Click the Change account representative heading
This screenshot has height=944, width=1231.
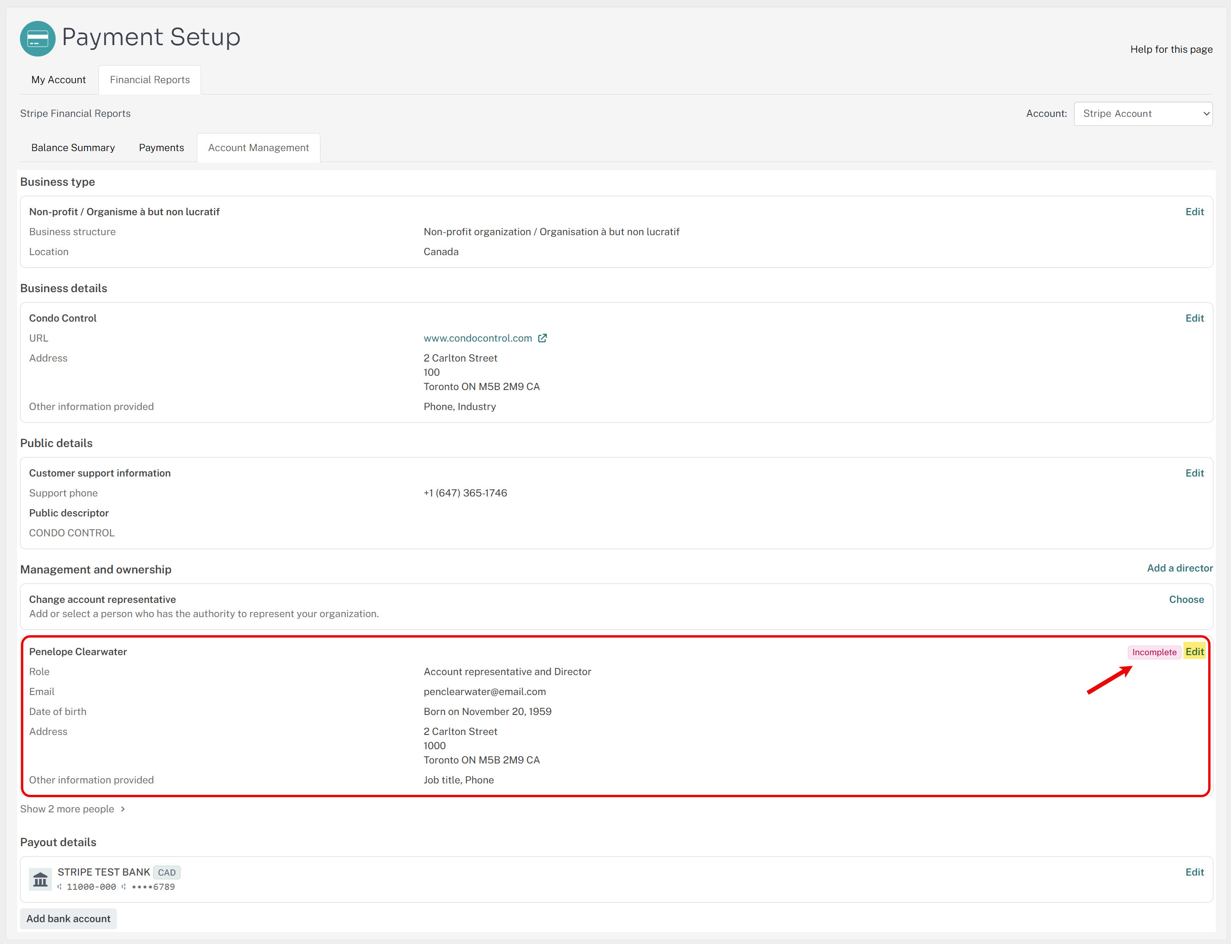coord(102,600)
